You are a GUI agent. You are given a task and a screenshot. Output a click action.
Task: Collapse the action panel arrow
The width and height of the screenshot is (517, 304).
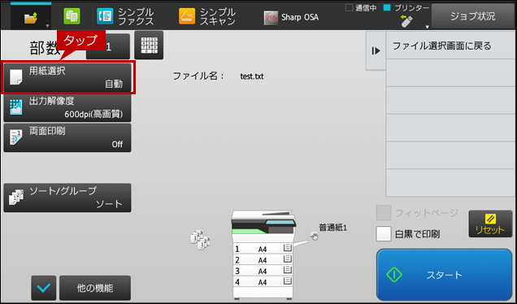click(376, 50)
